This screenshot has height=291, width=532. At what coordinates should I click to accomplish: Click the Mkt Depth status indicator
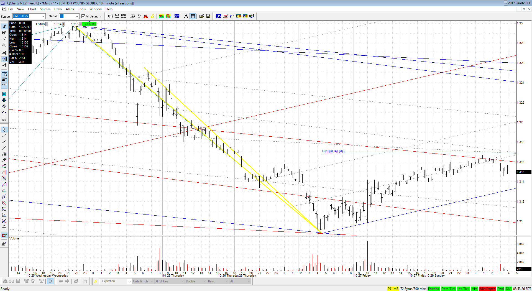(487, 289)
